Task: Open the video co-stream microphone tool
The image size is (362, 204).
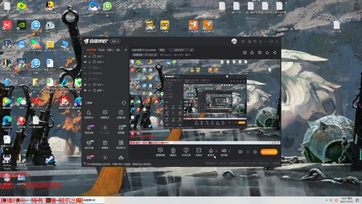Action: tap(89, 130)
